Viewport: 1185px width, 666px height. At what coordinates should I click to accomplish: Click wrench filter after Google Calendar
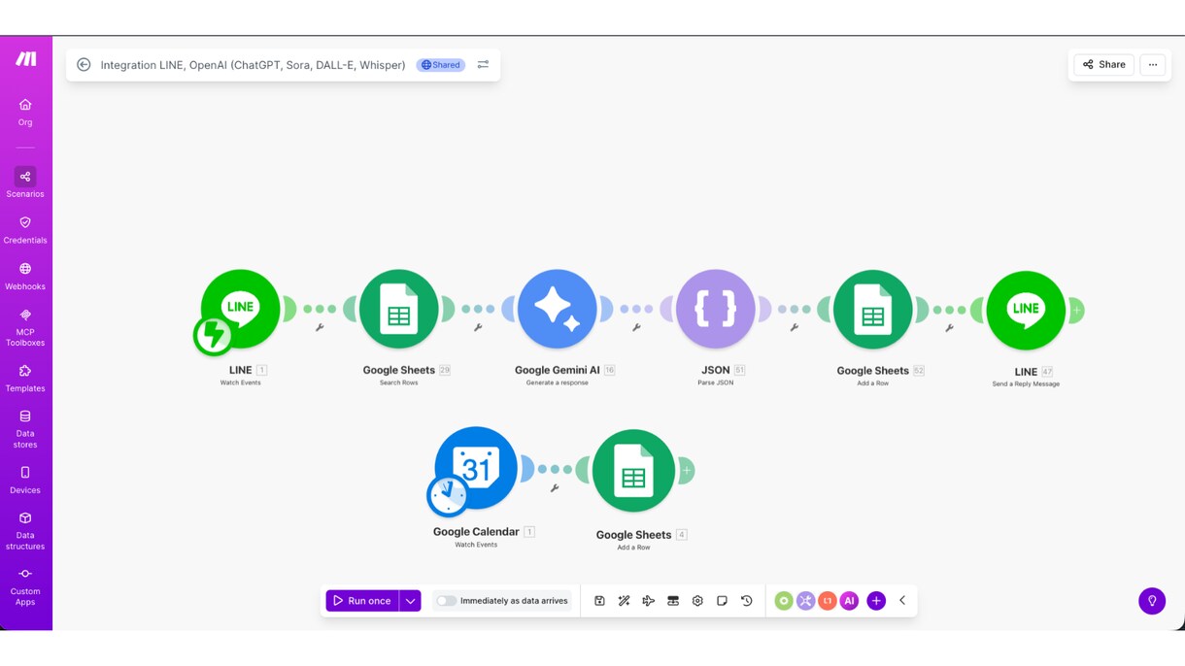click(555, 488)
